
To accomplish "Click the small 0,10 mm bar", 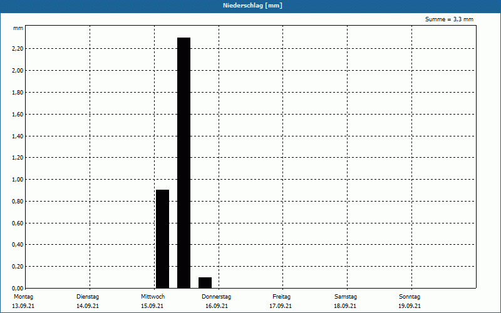I will click(x=205, y=283).
